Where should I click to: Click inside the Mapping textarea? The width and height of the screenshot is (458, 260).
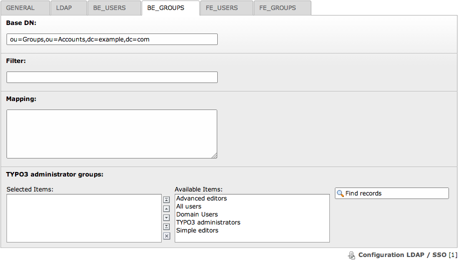point(112,134)
